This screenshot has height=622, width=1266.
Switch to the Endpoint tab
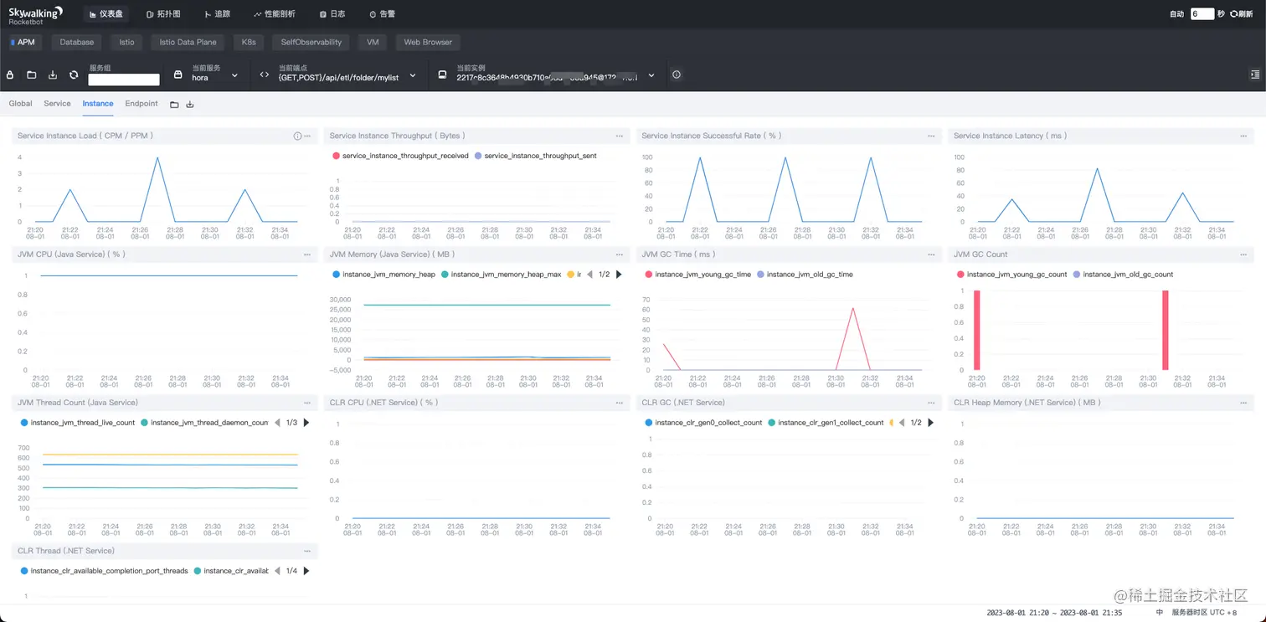click(x=142, y=104)
